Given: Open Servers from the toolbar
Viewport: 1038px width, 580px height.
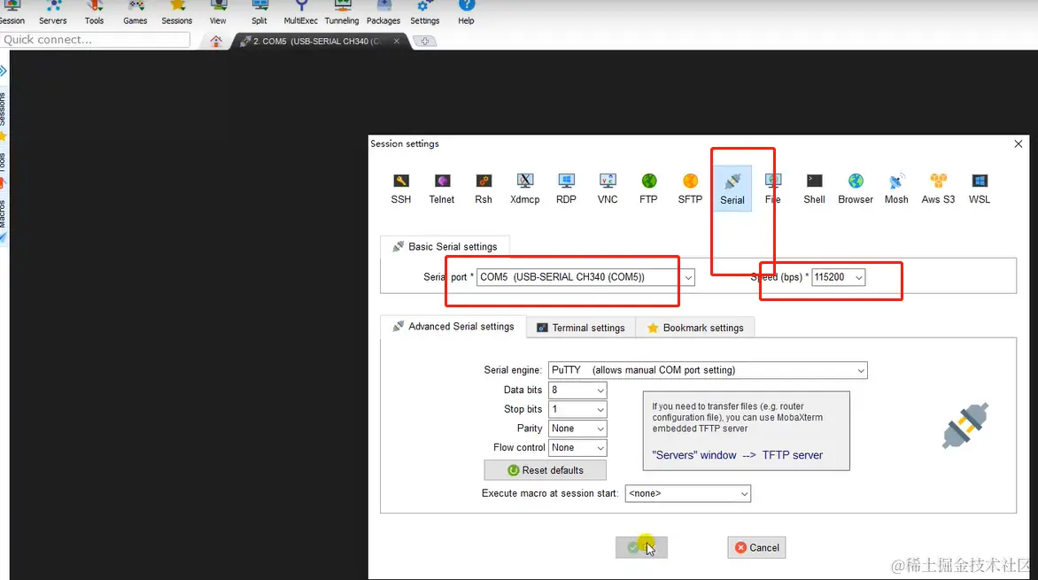Looking at the screenshot, I should tap(53, 12).
